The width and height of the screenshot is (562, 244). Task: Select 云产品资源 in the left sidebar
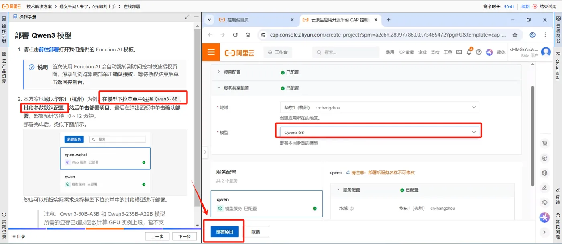[x=4, y=68]
